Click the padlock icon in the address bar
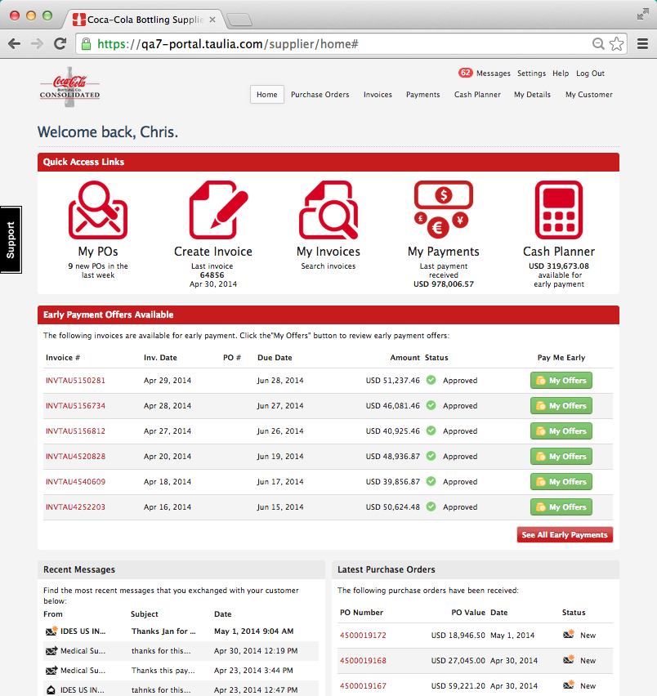Image resolution: width=657 pixels, height=696 pixels. point(86,43)
